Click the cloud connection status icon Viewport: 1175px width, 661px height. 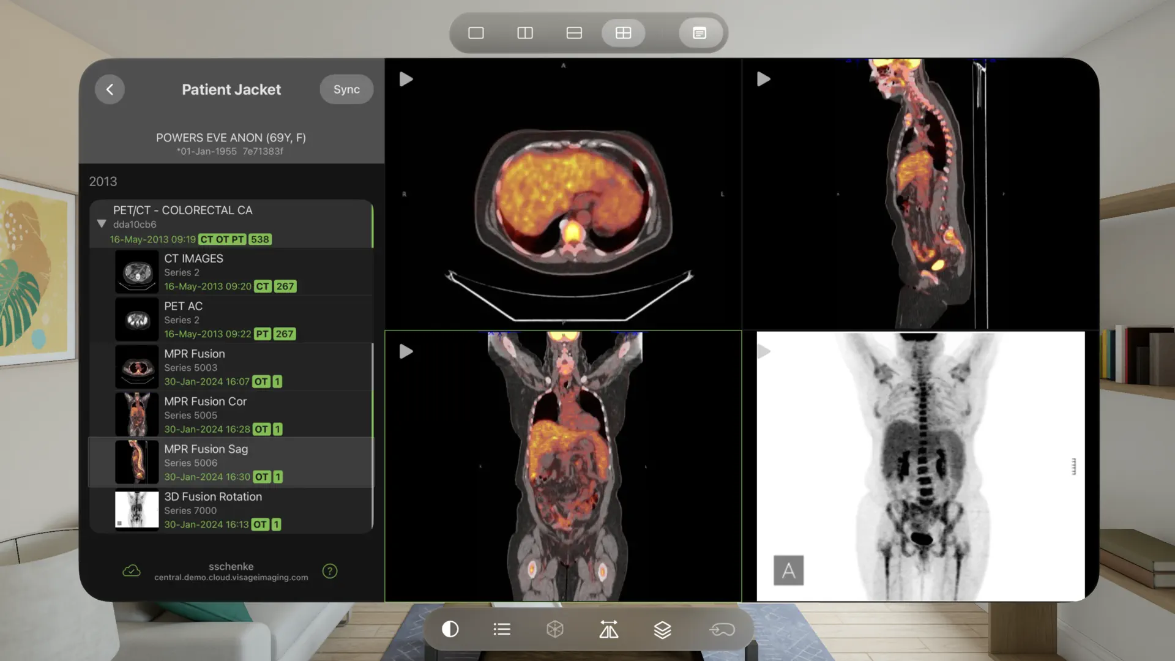(132, 570)
